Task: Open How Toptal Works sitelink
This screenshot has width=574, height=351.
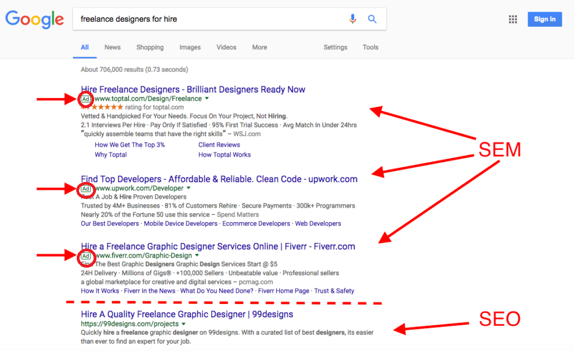Action: point(224,155)
